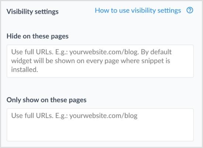
Task: Place cursor in the hide pages URL area
Action: [100, 61]
